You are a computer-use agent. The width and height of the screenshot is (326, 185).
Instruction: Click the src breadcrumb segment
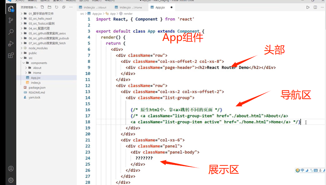[82, 14]
